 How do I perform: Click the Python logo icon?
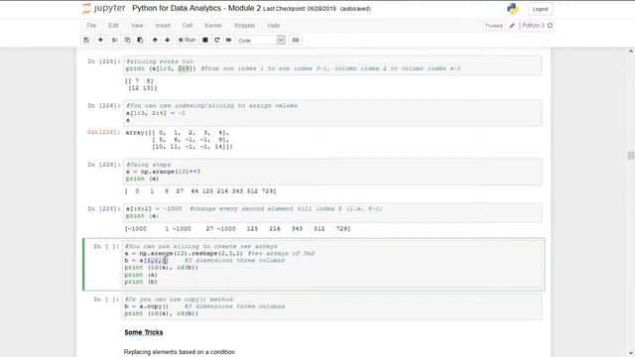coord(513,9)
